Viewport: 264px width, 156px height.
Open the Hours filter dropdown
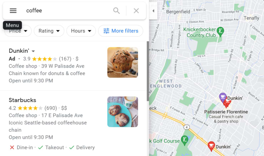pos(81,31)
